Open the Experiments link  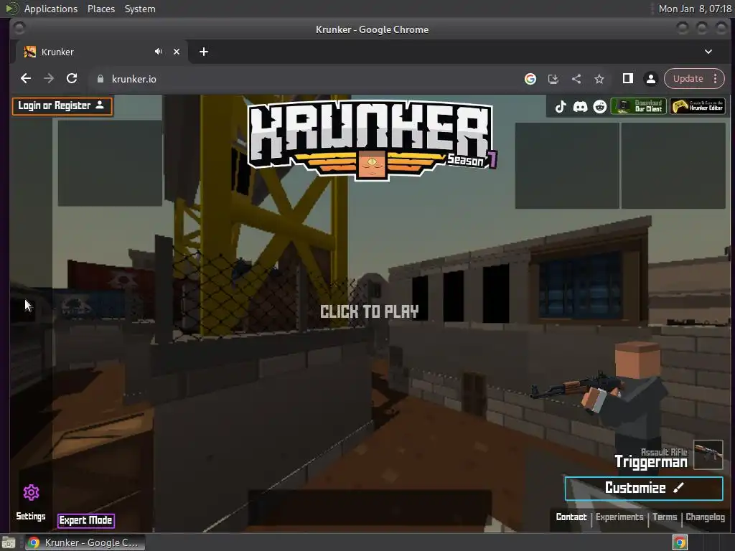pyautogui.click(x=619, y=517)
